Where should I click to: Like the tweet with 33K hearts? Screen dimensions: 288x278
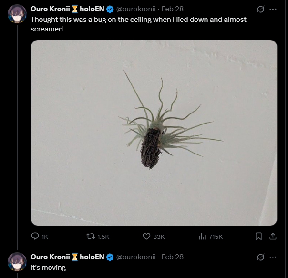(147, 236)
